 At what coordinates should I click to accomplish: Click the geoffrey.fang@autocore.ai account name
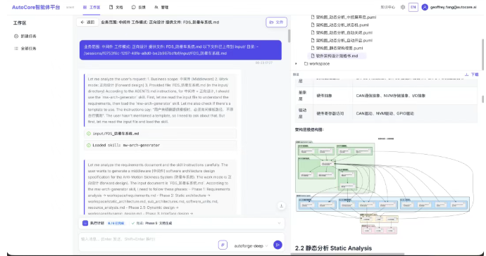point(453,7)
